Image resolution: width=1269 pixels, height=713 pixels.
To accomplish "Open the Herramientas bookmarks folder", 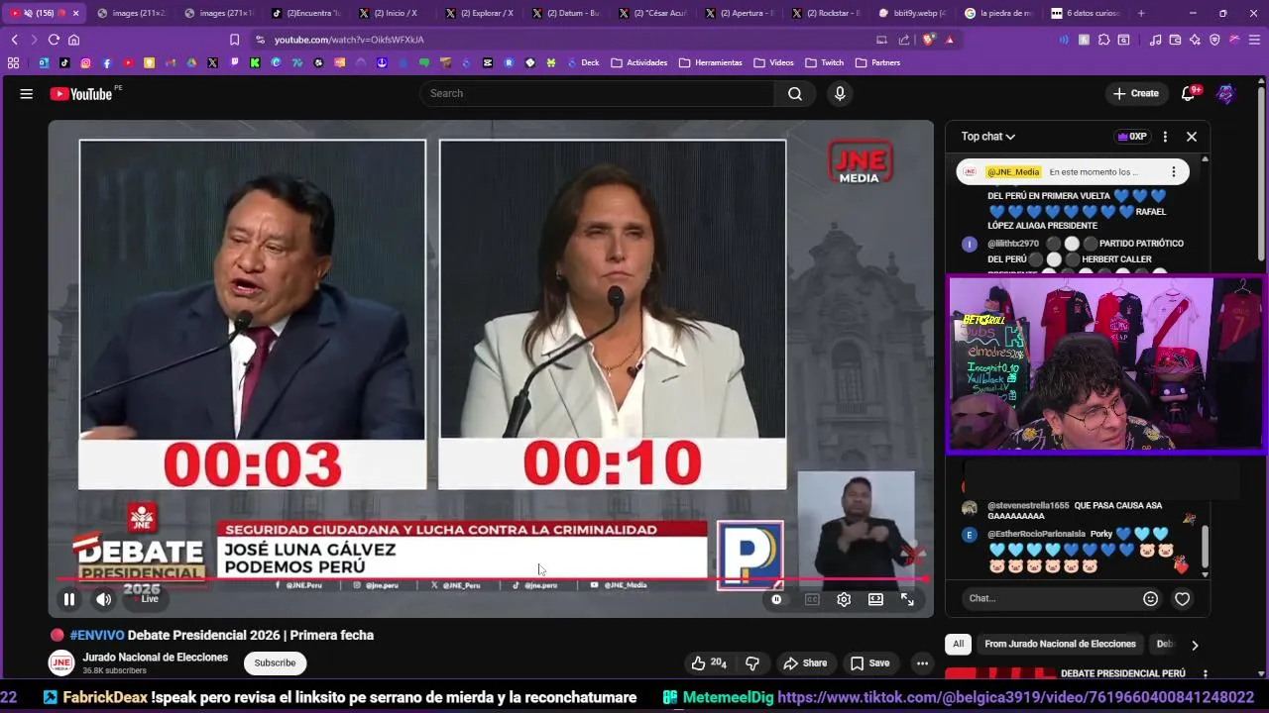I will point(711,62).
